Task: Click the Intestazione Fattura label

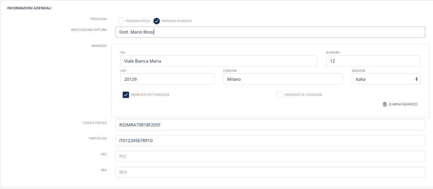Action: (89, 30)
